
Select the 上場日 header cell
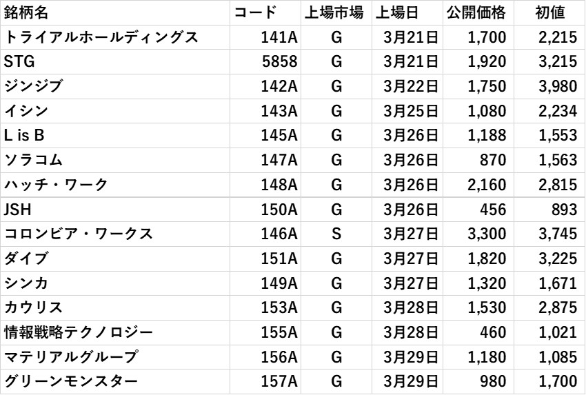click(407, 12)
